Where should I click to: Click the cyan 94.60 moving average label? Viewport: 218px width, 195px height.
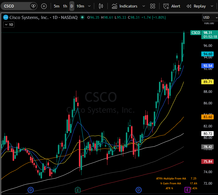tap(207, 54)
